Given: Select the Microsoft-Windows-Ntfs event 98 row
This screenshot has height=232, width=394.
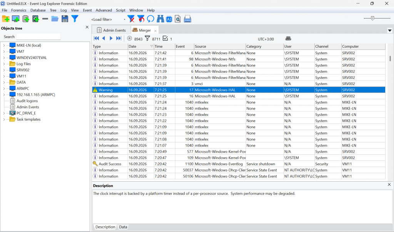Looking at the screenshot, I should tap(239, 59).
